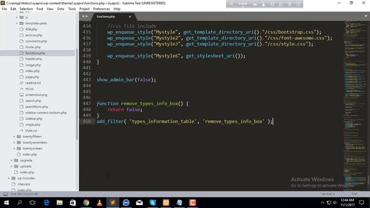Screen dimensions: 370x208
Task: Open page.php in sidebar
Action: pyautogui.click(x=32, y=77)
